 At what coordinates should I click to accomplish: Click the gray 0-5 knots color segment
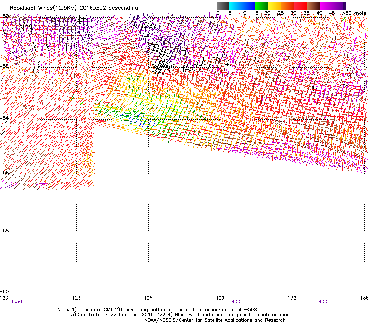pos(223,6)
